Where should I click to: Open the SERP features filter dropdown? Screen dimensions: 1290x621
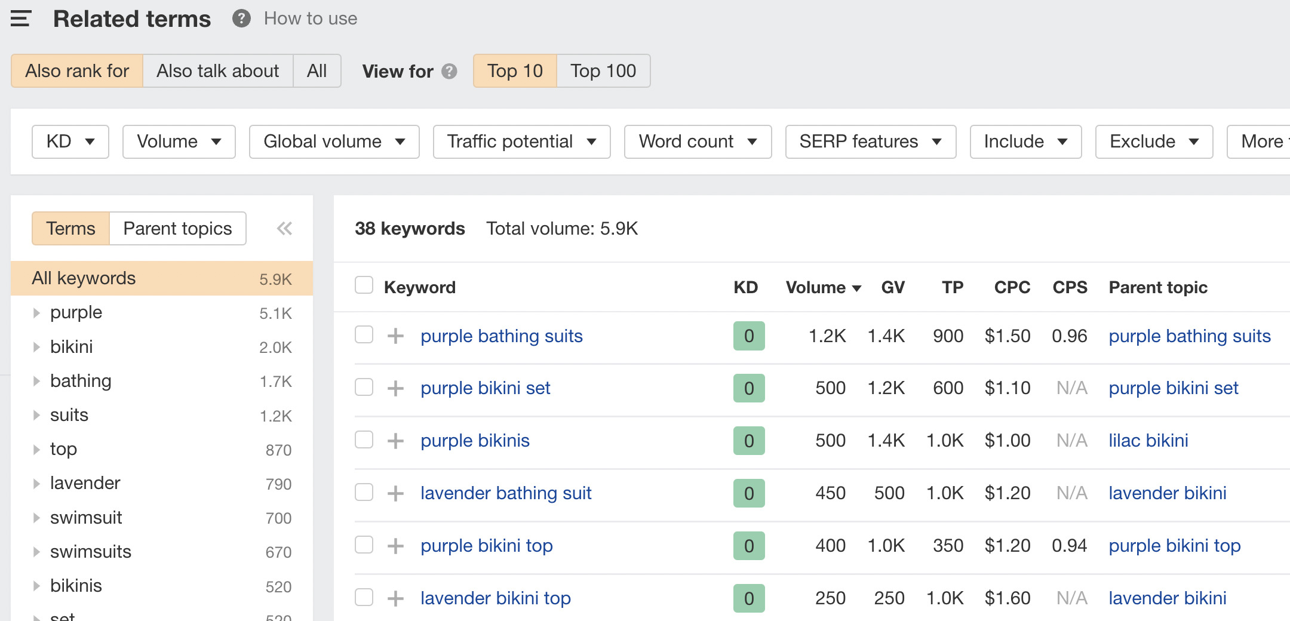click(870, 142)
